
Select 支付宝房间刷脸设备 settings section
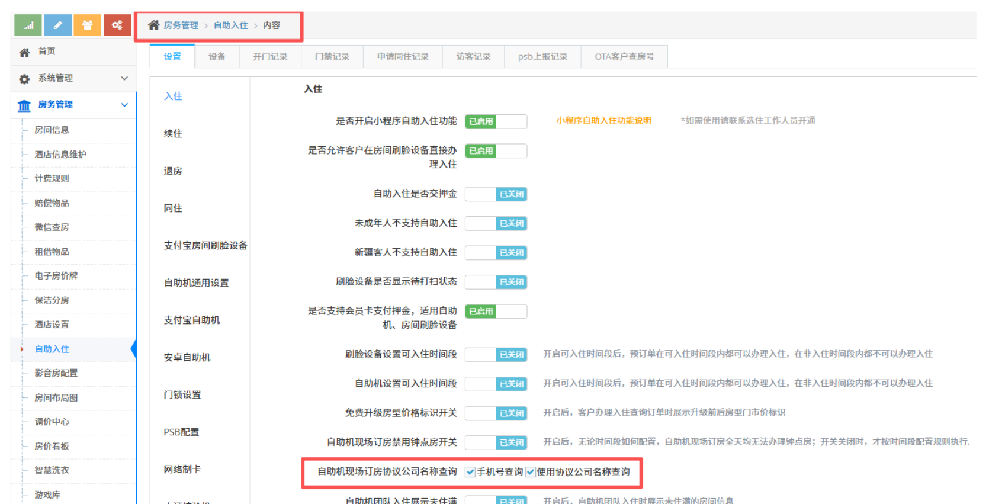(205, 246)
